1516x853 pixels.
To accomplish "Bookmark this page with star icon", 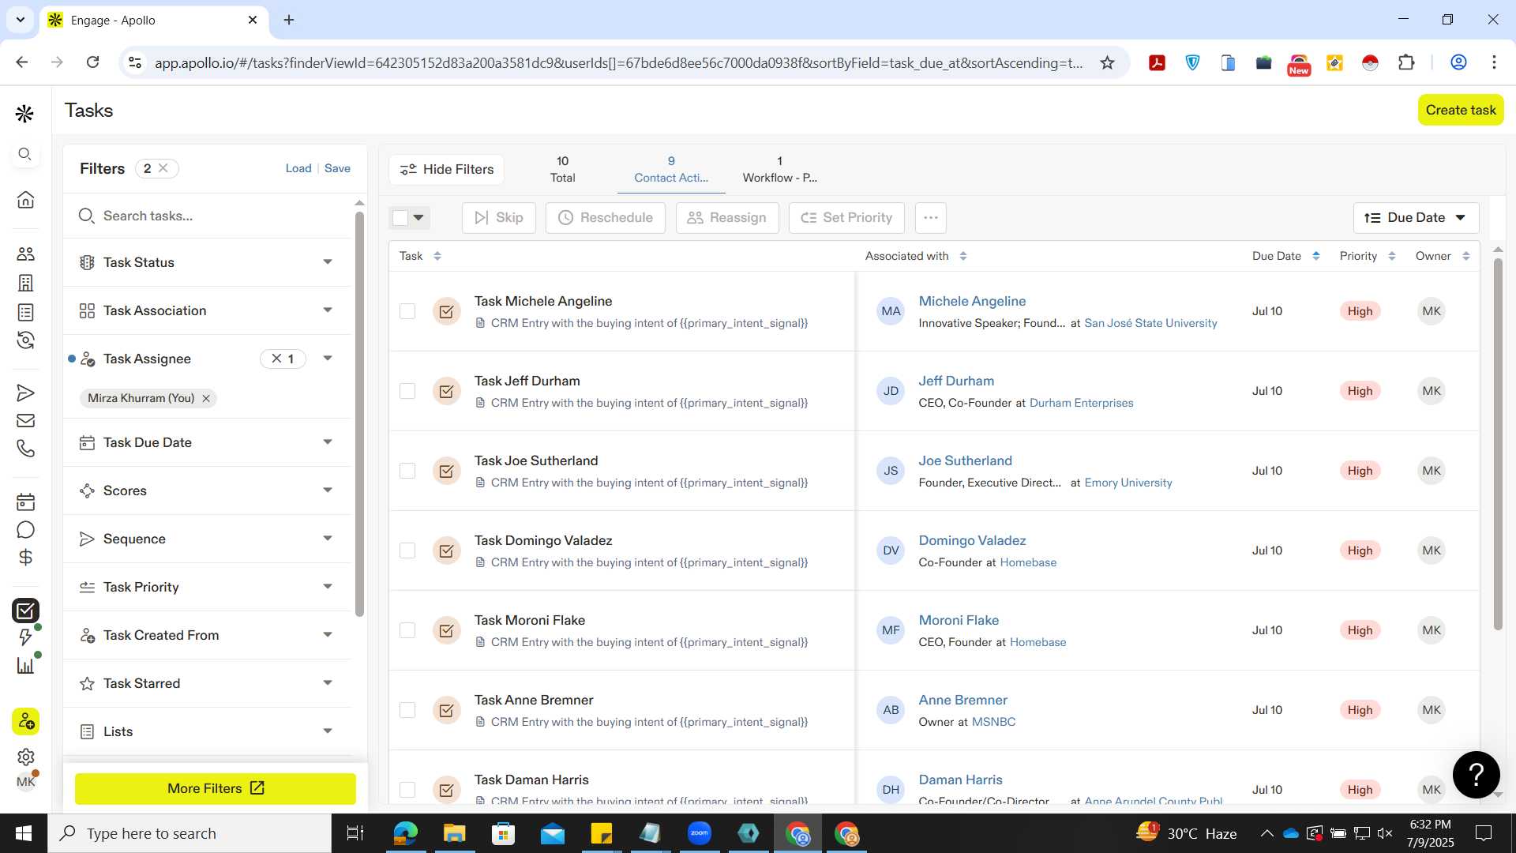I will pos(1107,62).
